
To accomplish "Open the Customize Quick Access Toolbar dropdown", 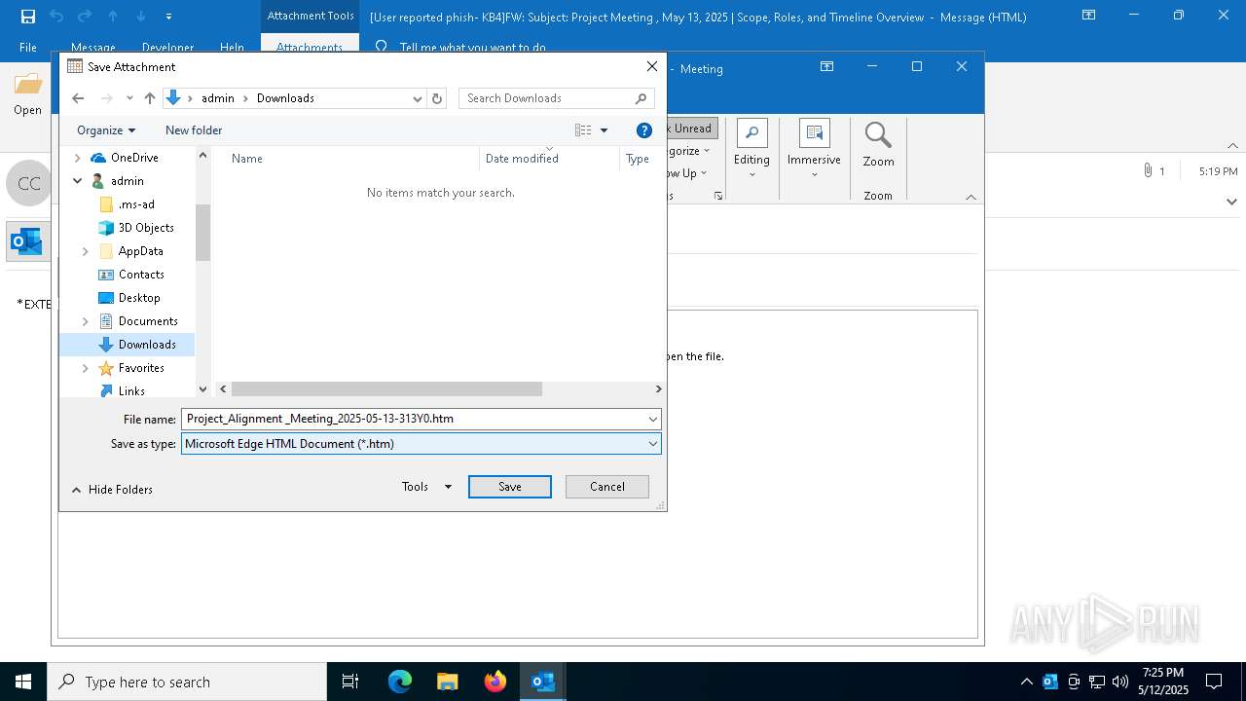I will tap(169, 17).
